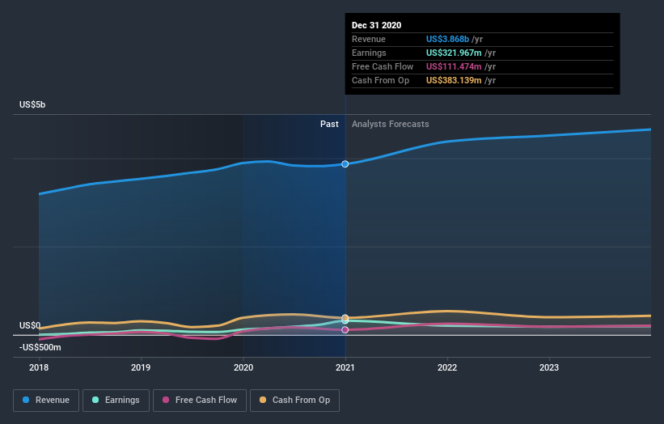Click the Dec 31 2020 tooltip date
Image resolution: width=664 pixels, height=424 pixels.
[x=376, y=25]
